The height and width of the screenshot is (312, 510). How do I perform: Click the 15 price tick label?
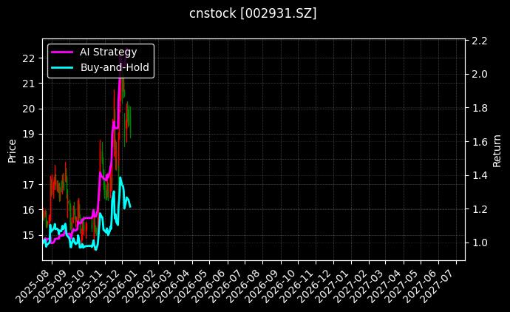[30, 235]
